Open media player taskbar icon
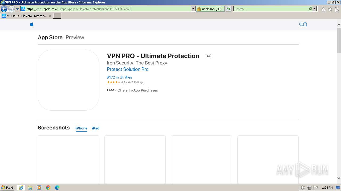The width and height of the screenshot is (341, 191). pyautogui.click(x=39, y=188)
